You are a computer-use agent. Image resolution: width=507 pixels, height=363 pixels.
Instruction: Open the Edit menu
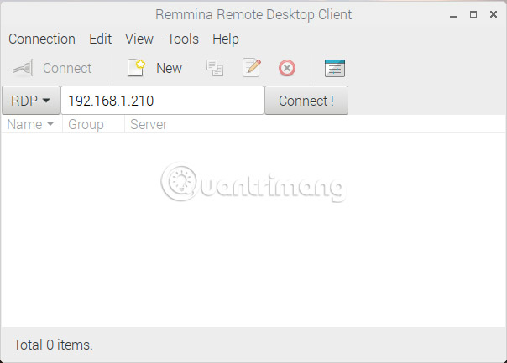point(100,39)
